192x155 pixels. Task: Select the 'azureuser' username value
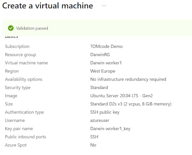[x=100, y=120]
